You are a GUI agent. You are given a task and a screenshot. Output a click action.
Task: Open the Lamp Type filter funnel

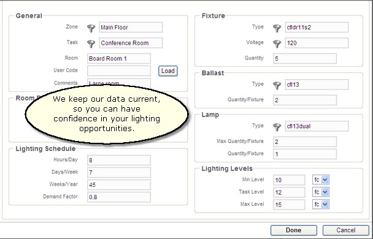[277, 127]
